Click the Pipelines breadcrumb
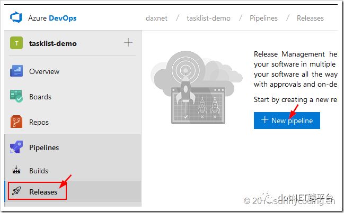The height and width of the screenshot is (213, 344). [x=264, y=18]
